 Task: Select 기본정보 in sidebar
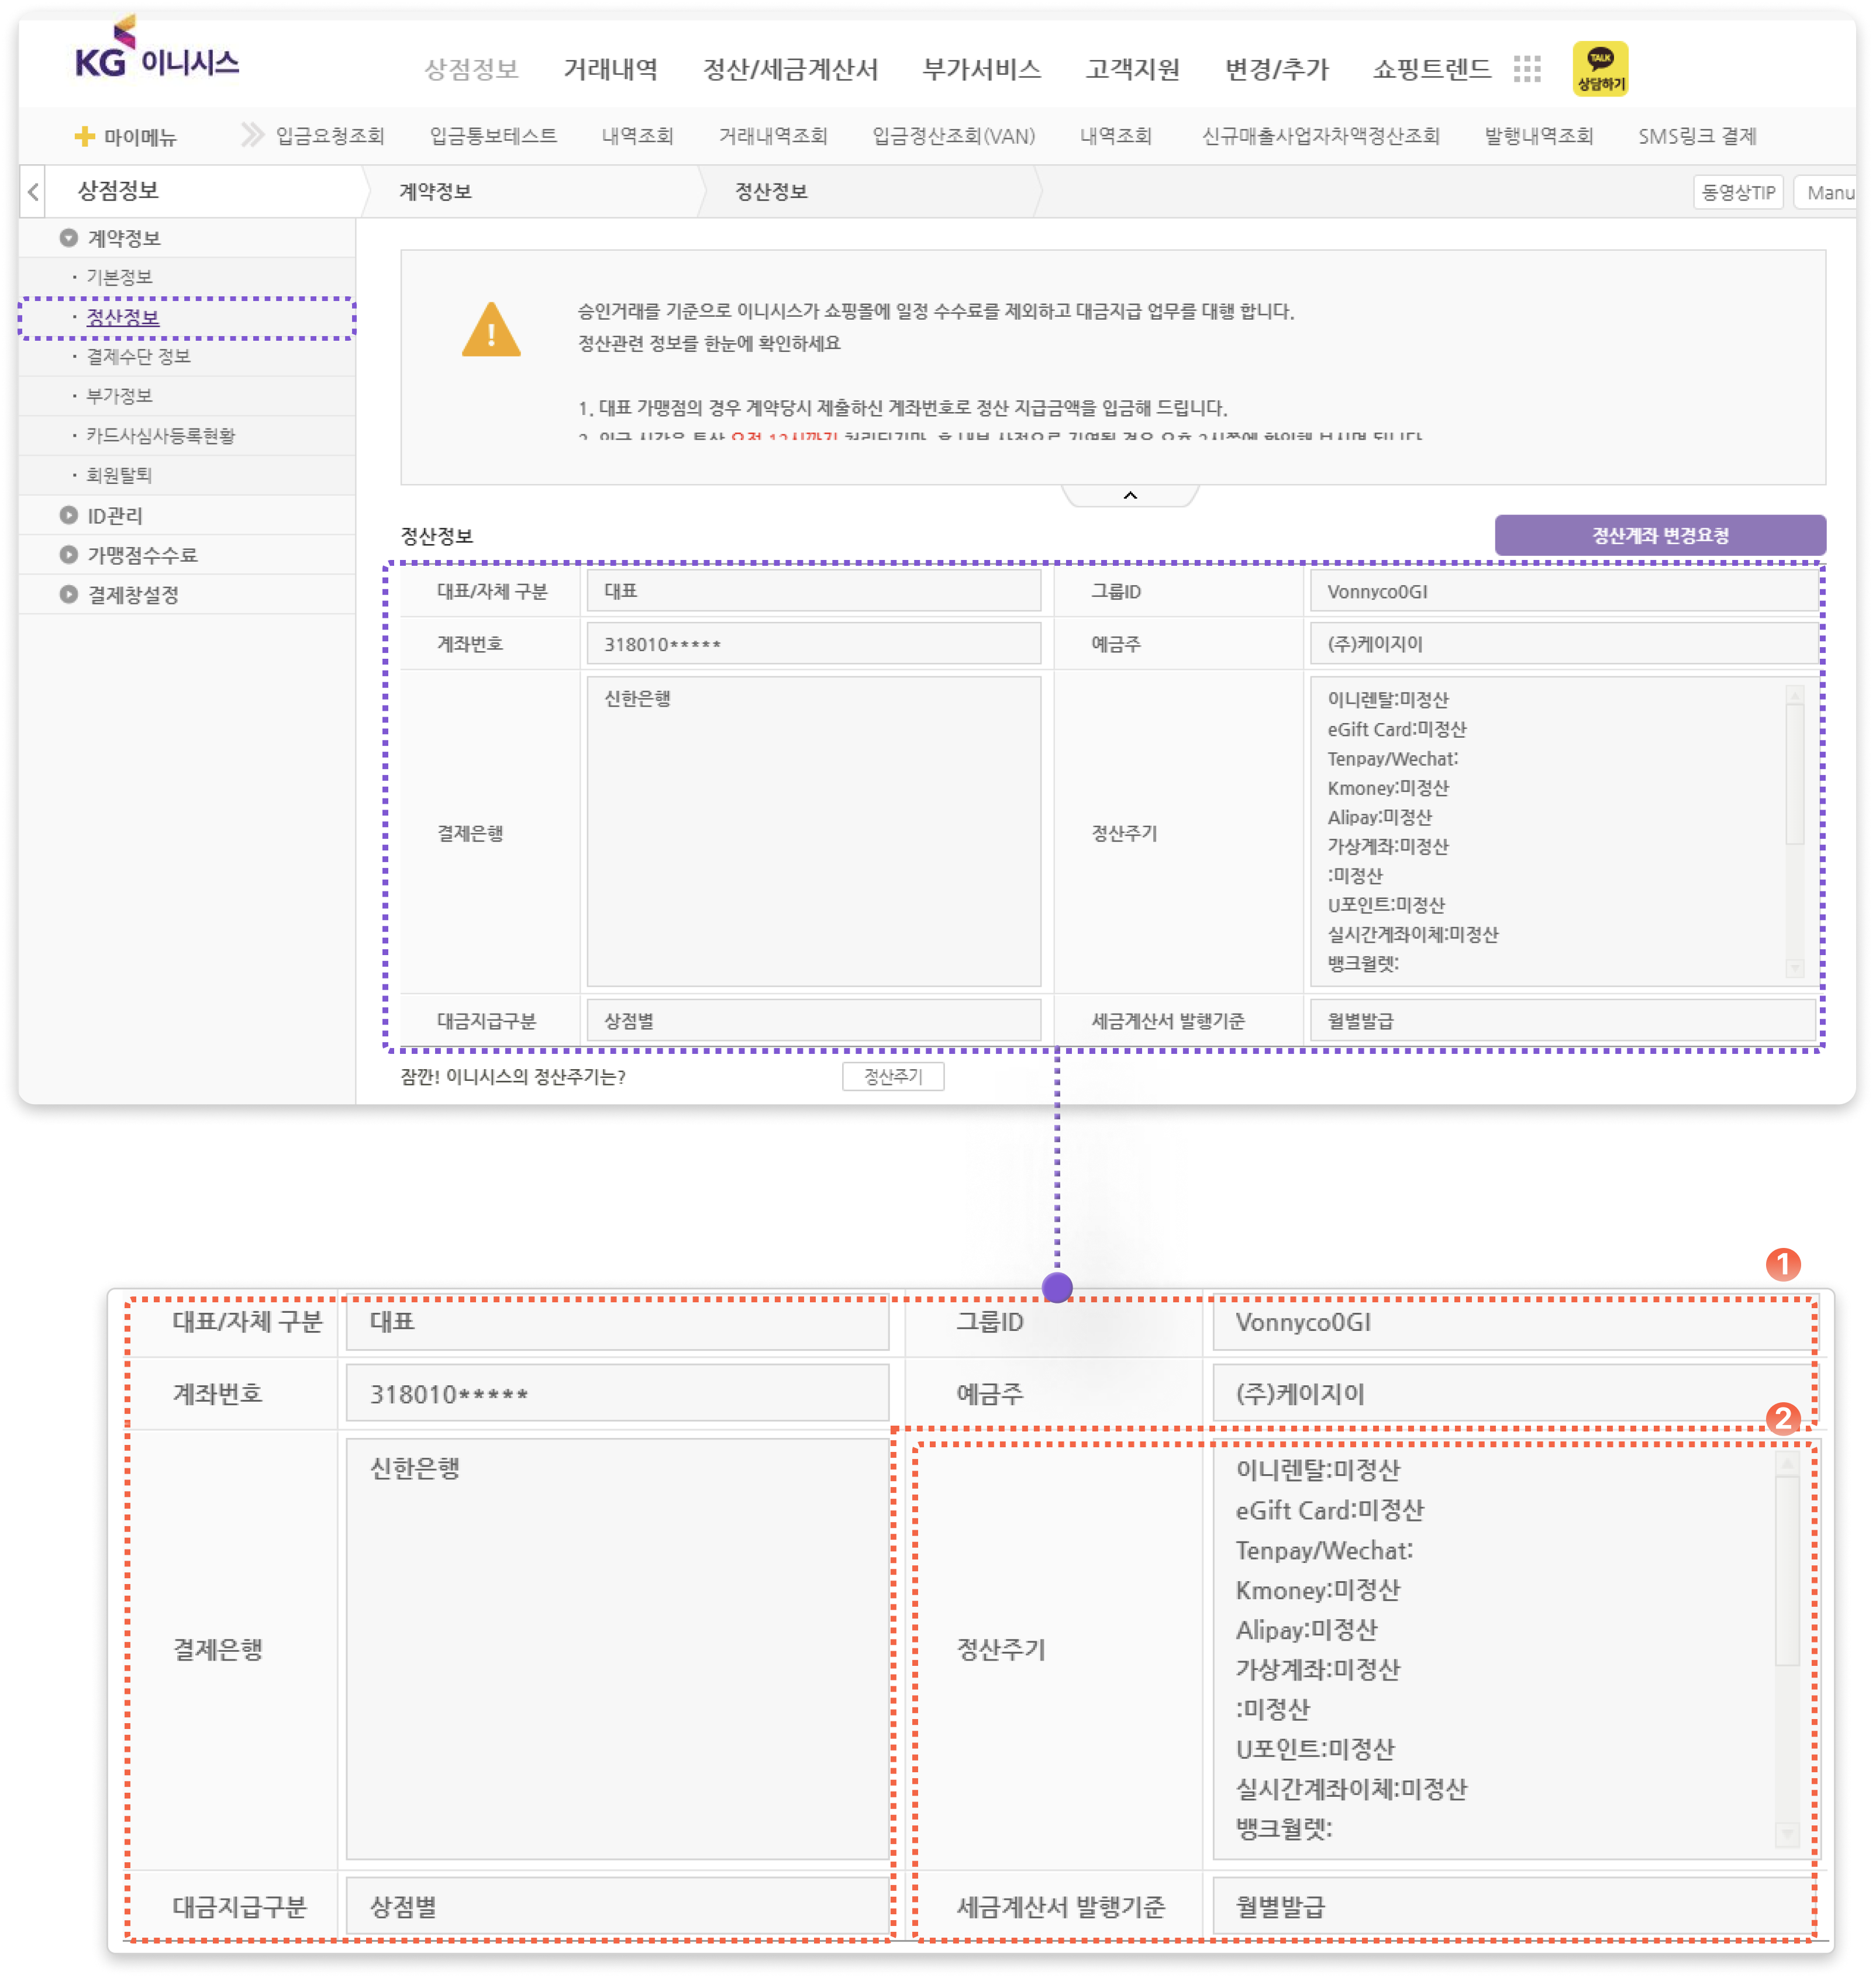119,277
